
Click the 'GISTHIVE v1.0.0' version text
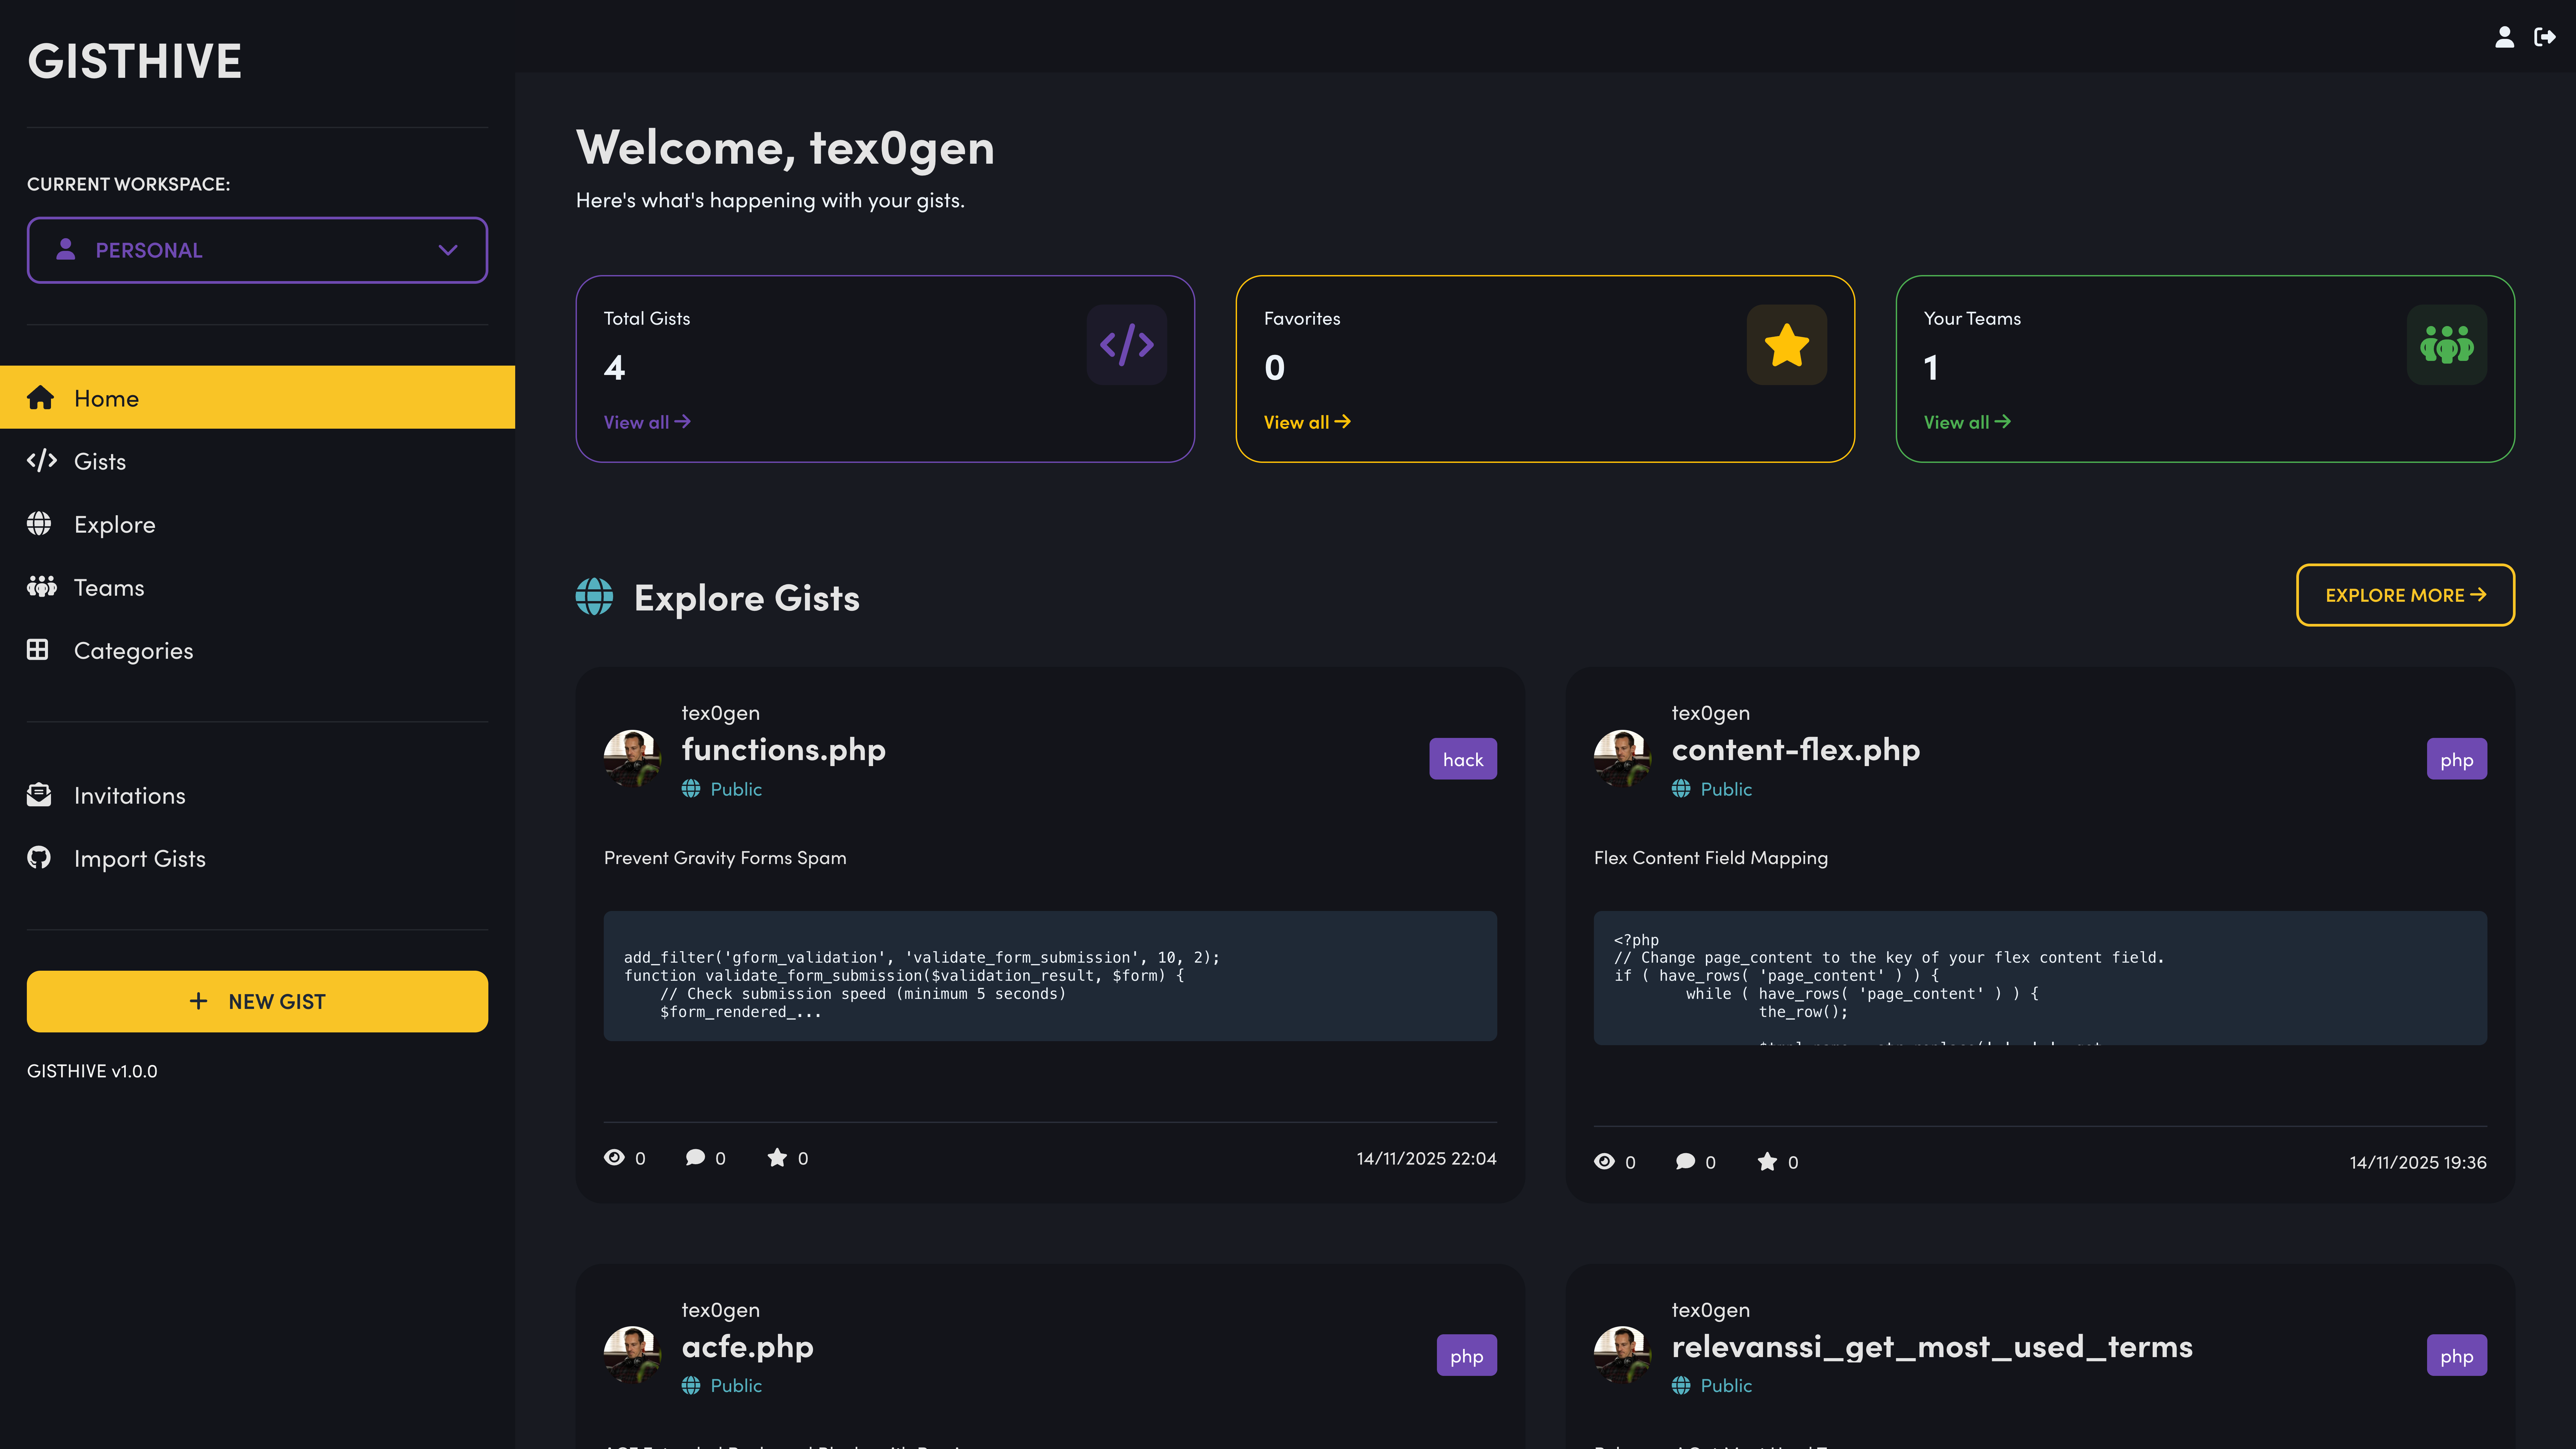point(92,1071)
